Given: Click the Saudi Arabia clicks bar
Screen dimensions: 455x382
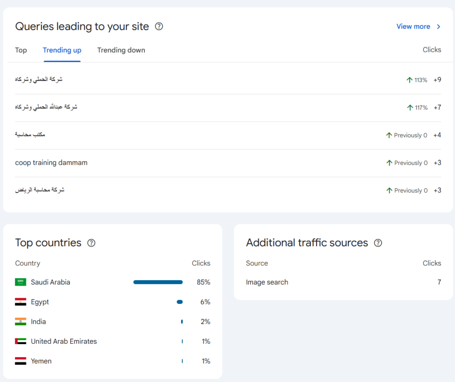Looking at the screenshot, I should [x=158, y=282].
